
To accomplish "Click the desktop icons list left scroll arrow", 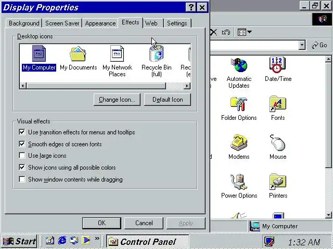I will click(23, 86).
